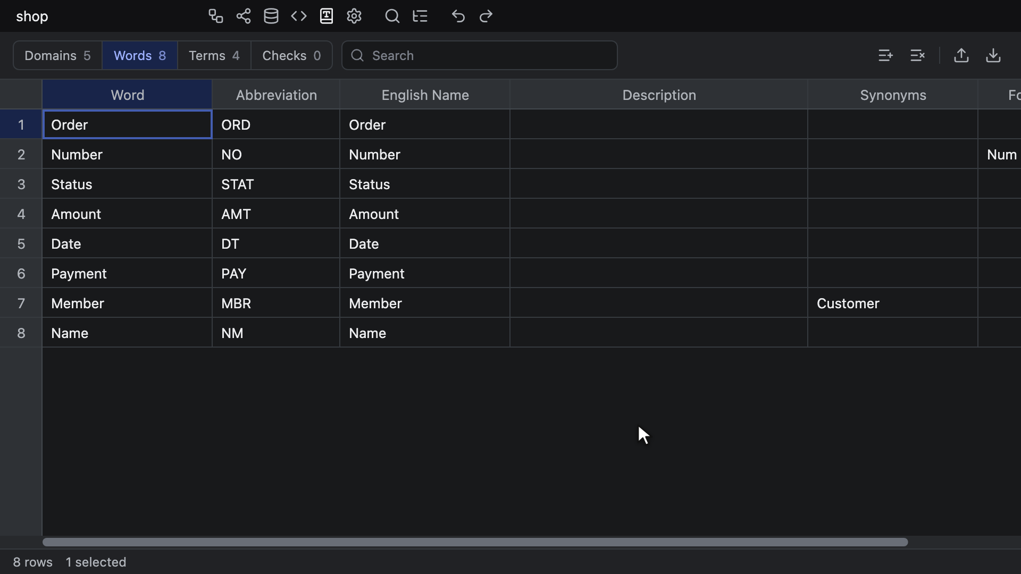The width and height of the screenshot is (1021, 574).
Task: Select row number 2 header
Action: (21, 154)
